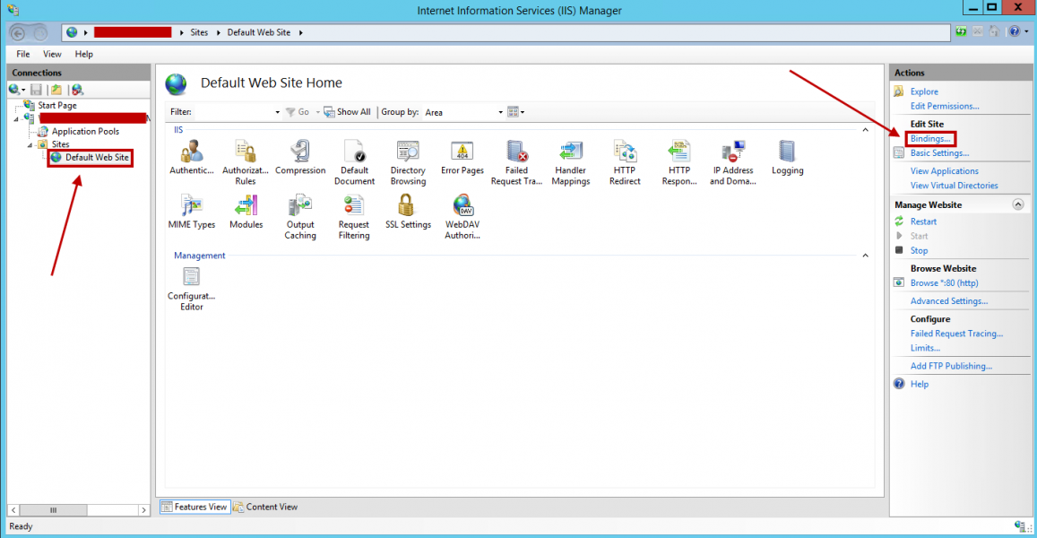Open the View menu
Viewport: 1037px width, 538px height.
coord(52,55)
